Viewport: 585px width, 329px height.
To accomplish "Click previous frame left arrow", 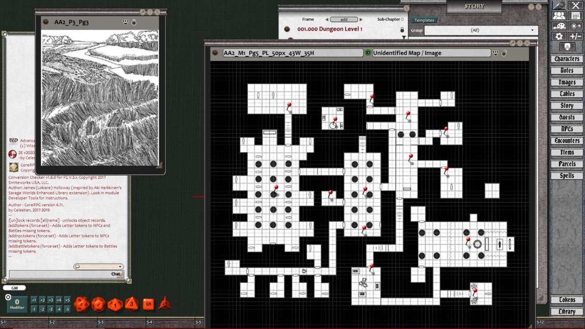I will click(x=327, y=20).
